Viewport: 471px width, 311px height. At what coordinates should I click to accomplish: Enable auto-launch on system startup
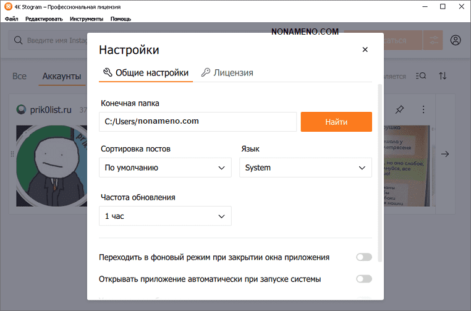pyautogui.click(x=363, y=279)
